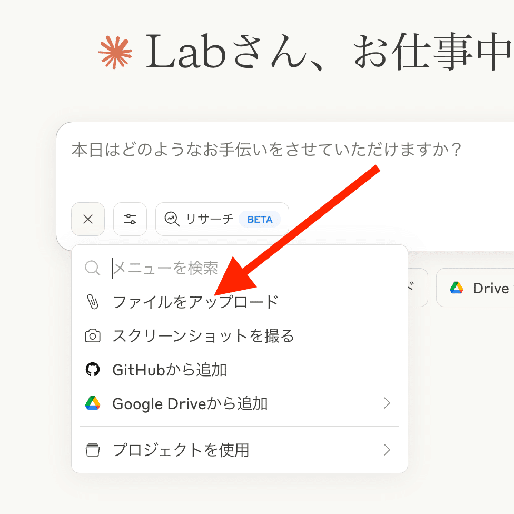514x514 pixels.
Task: Click the camera icon for screenshot capture
Action: 93,336
